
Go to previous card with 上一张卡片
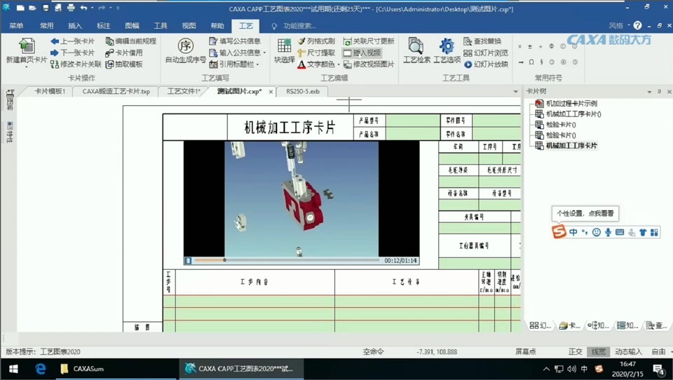point(72,41)
